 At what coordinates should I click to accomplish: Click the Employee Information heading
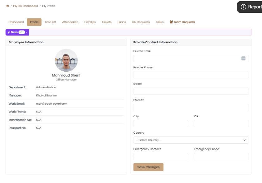click(26, 42)
